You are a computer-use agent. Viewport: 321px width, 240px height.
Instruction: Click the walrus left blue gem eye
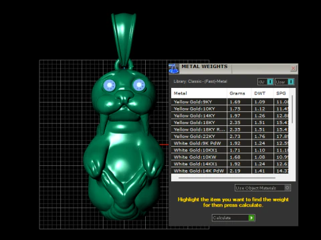[109, 85]
